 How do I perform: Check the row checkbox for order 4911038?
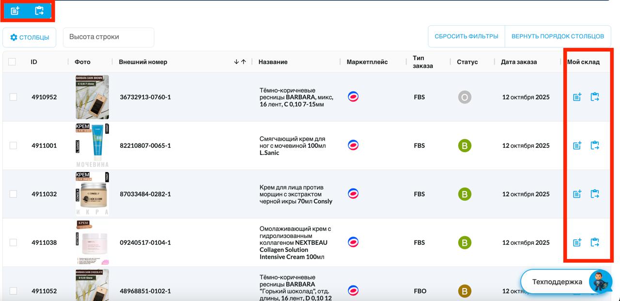click(13, 242)
